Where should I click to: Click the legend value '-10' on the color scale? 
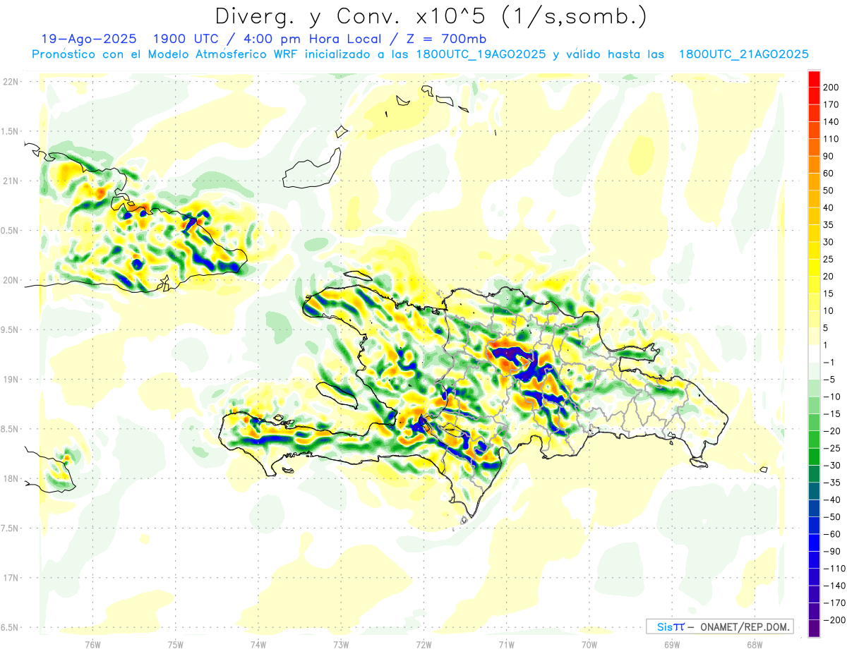pyautogui.click(x=831, y=396)
